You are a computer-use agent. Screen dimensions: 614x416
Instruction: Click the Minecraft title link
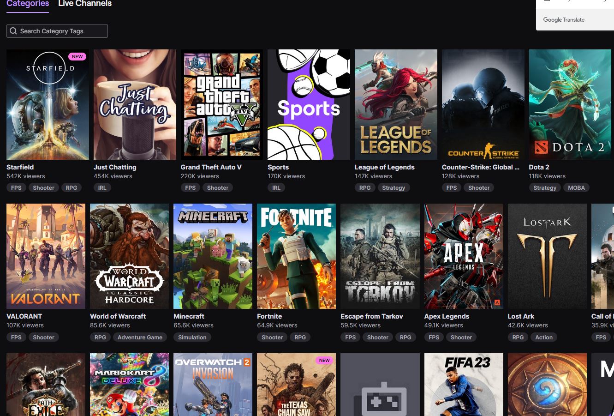[189, 316]
